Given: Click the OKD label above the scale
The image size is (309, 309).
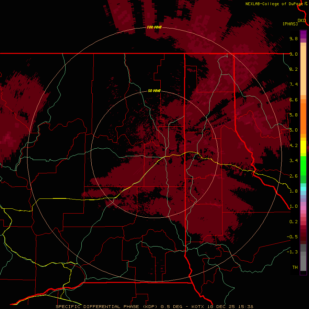Looking at the screenshot, I should click(302, 21).
